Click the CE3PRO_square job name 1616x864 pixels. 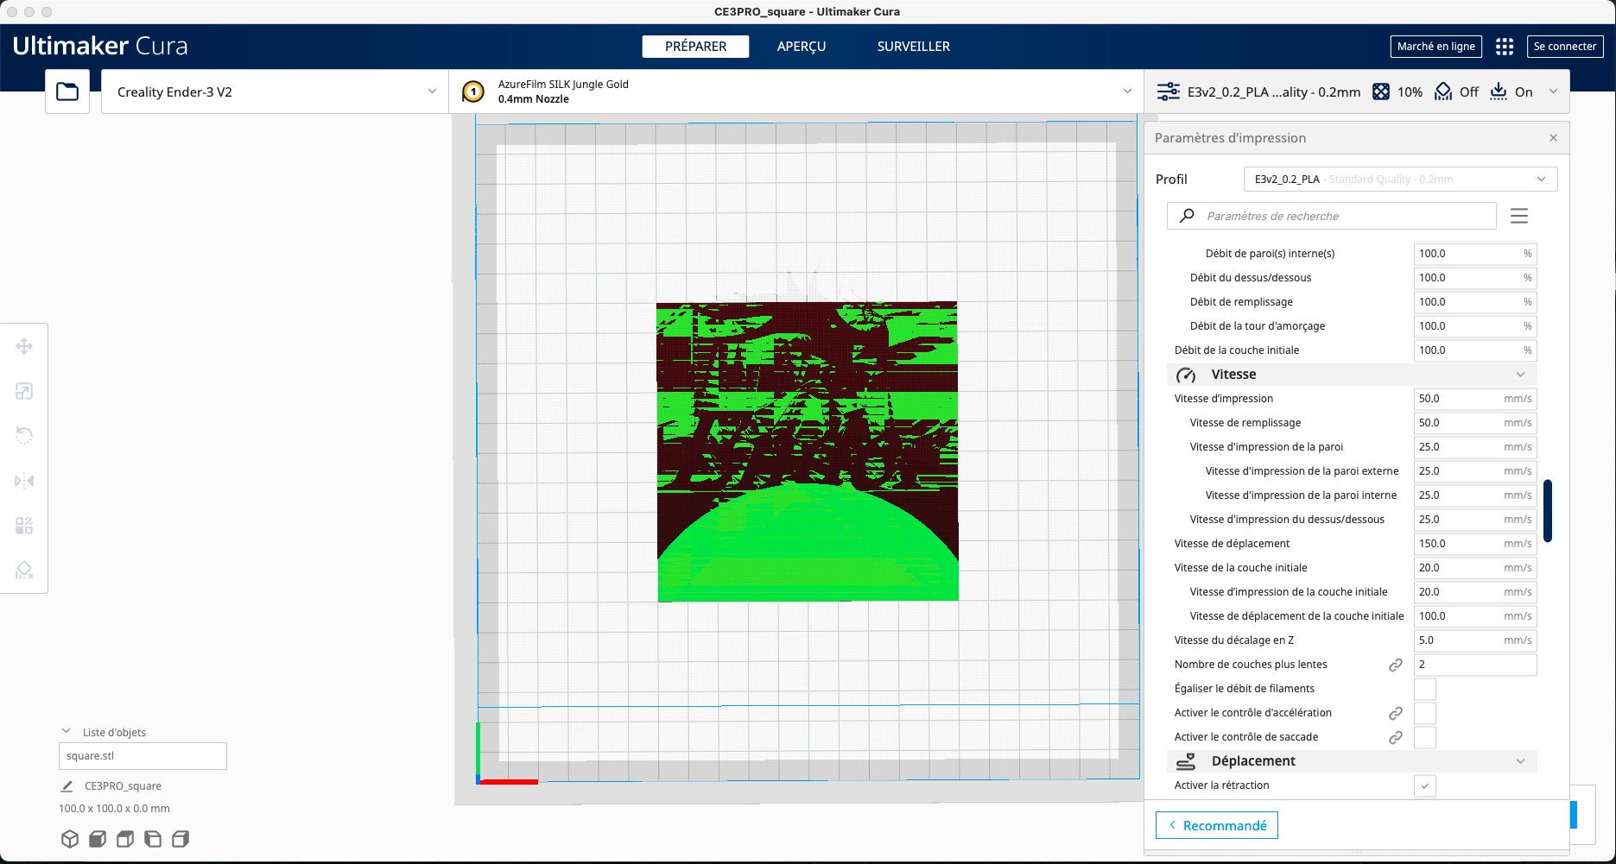(x=123, y=786)
